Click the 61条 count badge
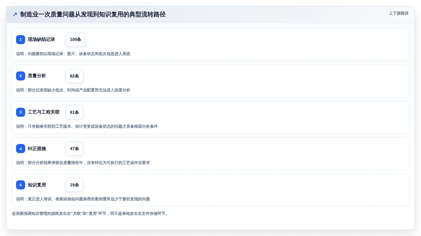This screenshot has width=421, height=236. [x=75, y=112]
